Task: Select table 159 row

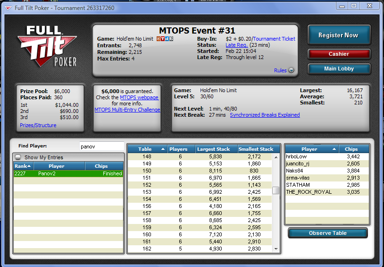Action: pyautogui.click(x=200, y=228)
